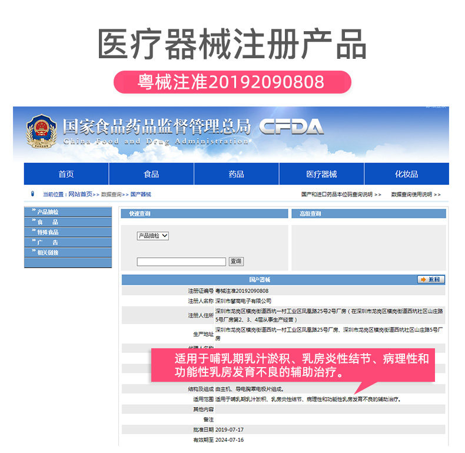Click the 国家食品药品监督管理总局 site title
Viewport: 465px width, 453px height.
pyautogui.click(x=157, y=126)
